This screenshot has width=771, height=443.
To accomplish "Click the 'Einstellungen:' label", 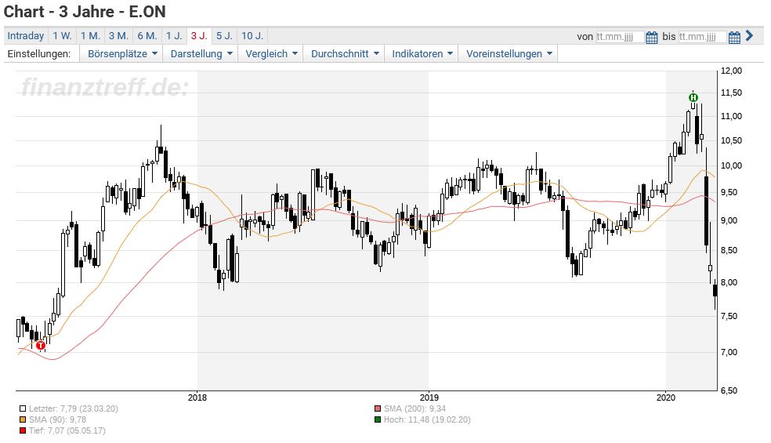I will pyautogui.click(x=39, y=53).
